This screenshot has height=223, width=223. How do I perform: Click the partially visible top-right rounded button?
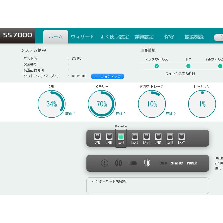(219, 37)
